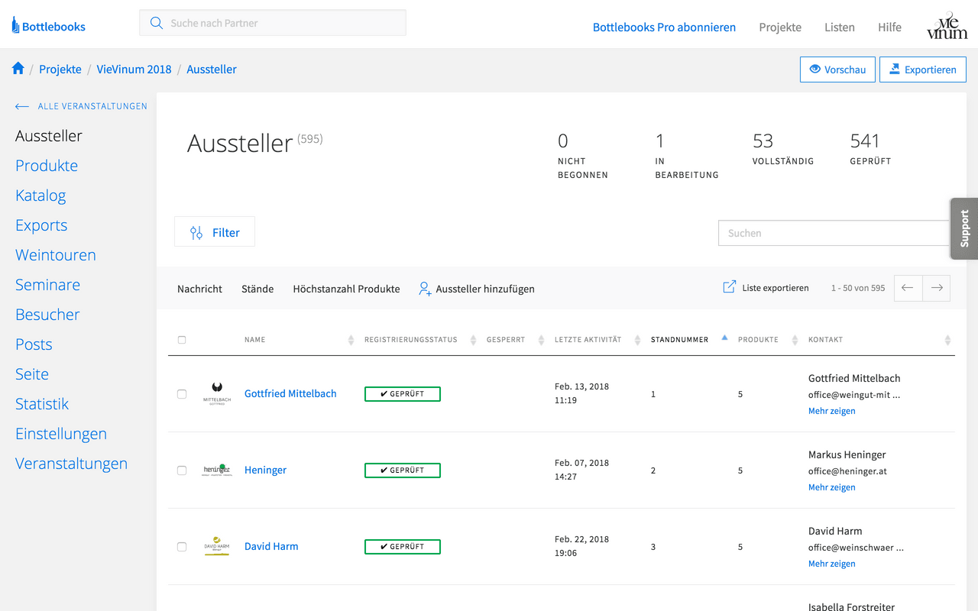Sort by Name column arrows
This screenshot has width=978, height=611.
coord(351,340)
